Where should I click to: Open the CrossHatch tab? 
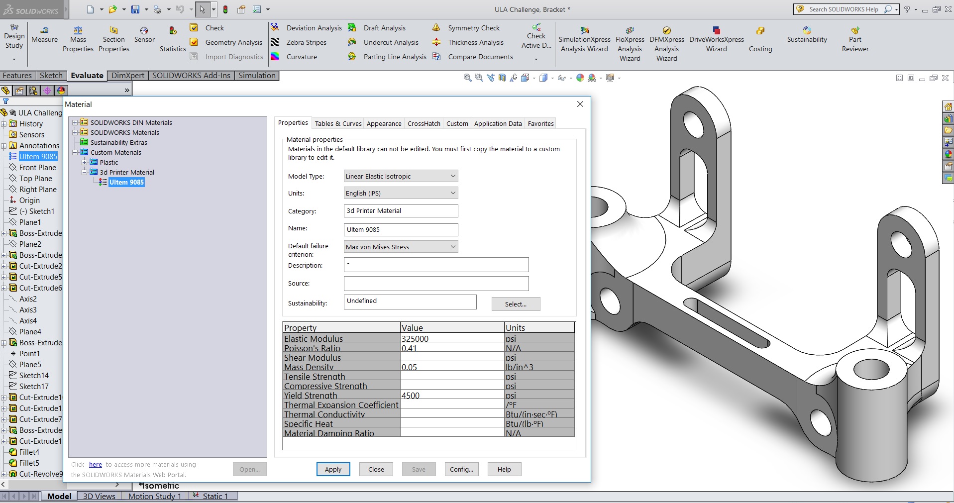[424, 123]
